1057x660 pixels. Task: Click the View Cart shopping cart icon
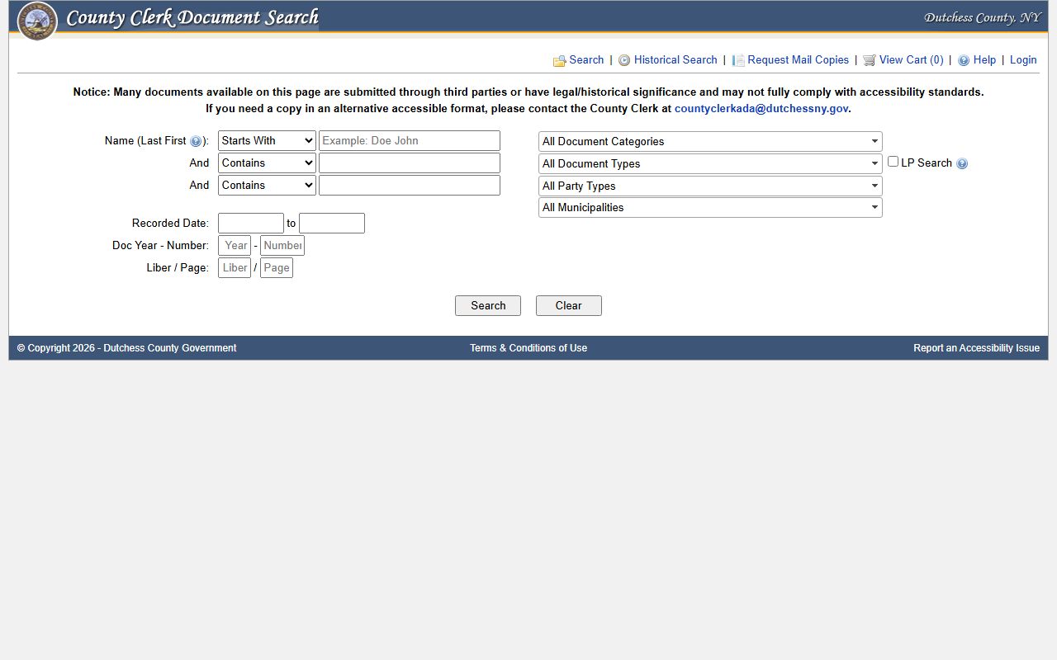click(x=870, y=60)
